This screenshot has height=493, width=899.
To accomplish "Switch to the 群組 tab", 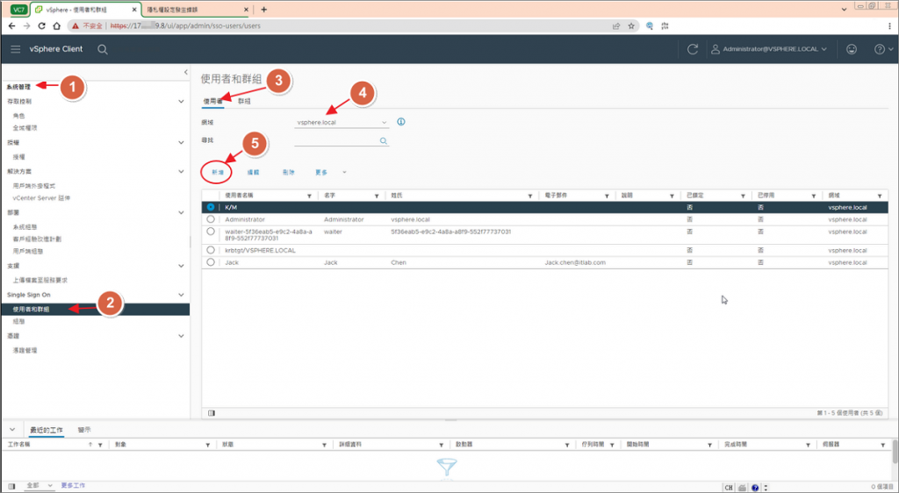I will pos(244,102).
